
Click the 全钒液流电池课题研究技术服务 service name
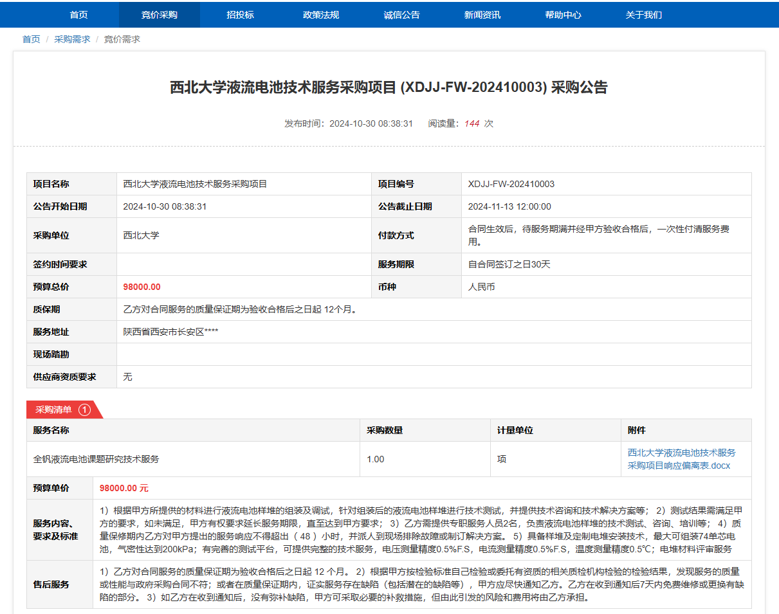pyautogui.click(x=96, y=459)
